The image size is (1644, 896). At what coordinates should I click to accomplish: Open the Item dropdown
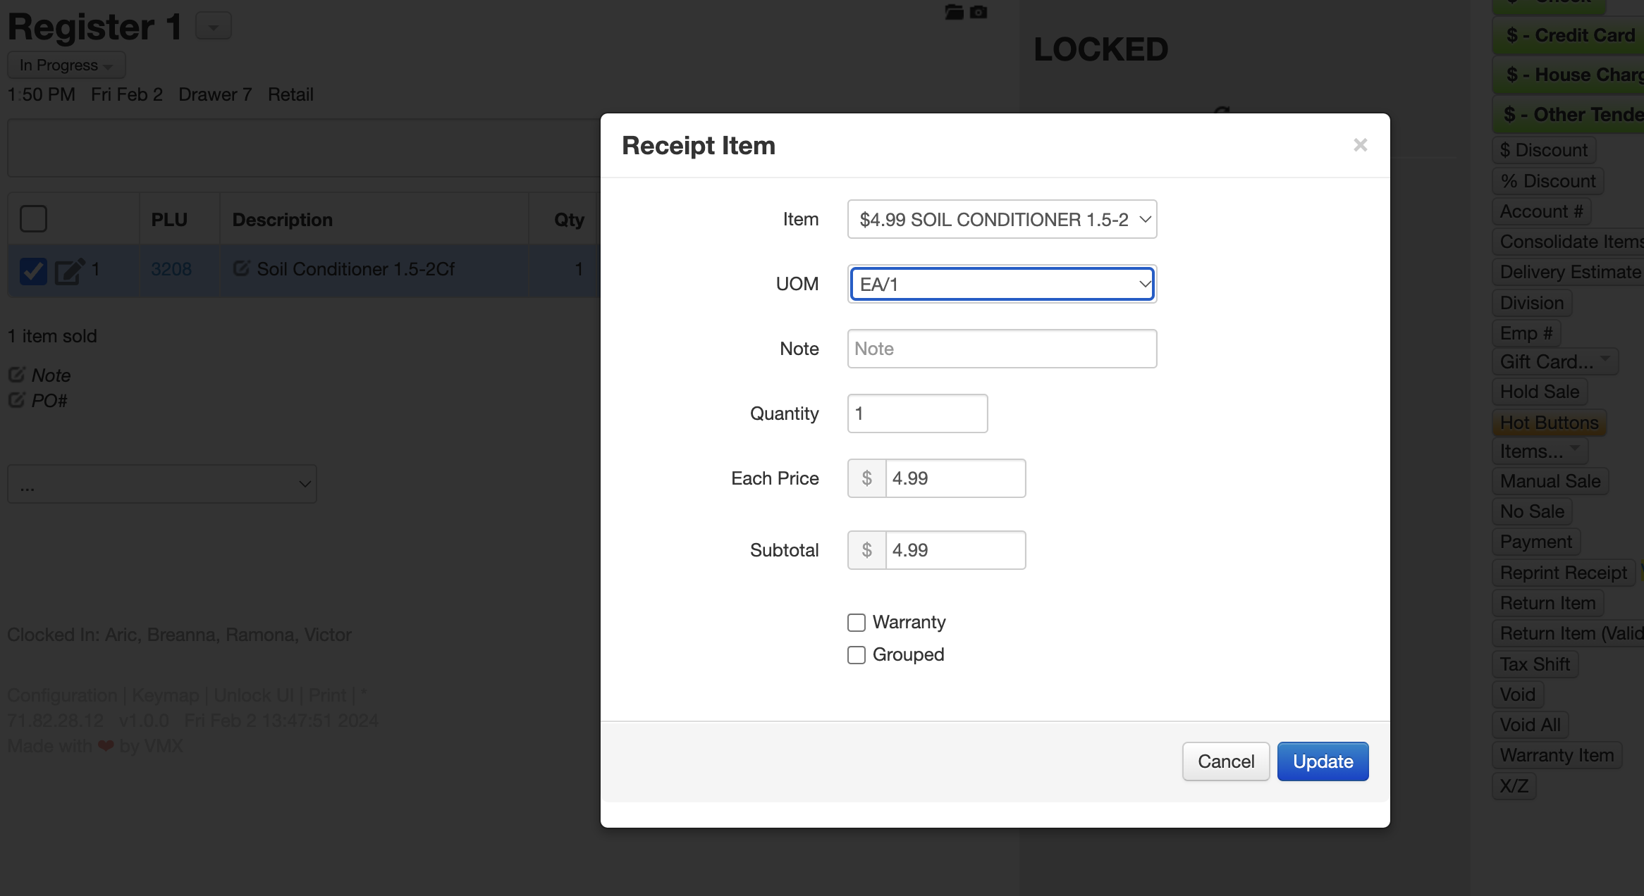(x=1002, y=220)
